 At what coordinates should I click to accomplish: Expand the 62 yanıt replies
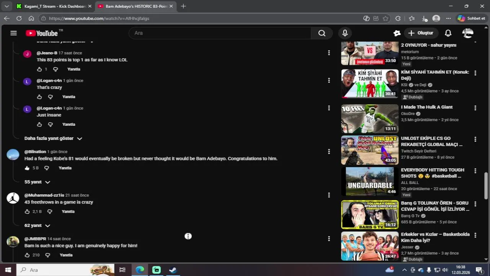click(37, 226)
